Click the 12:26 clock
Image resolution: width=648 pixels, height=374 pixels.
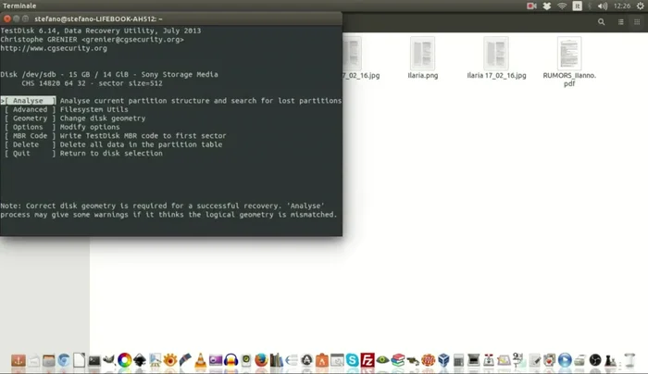pyautogui.click(x=622, y=6)
